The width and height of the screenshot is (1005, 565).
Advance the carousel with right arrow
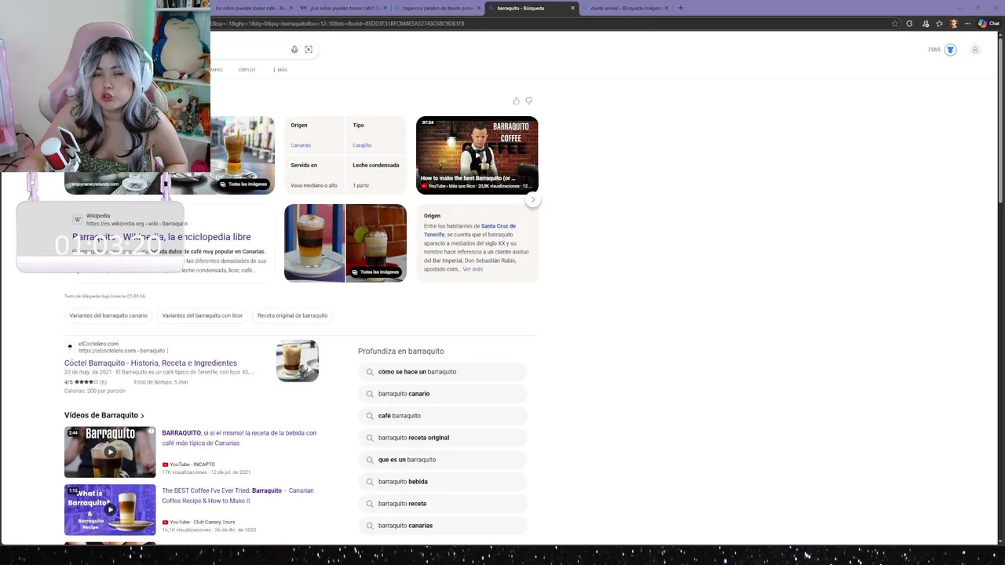[532, 199]
